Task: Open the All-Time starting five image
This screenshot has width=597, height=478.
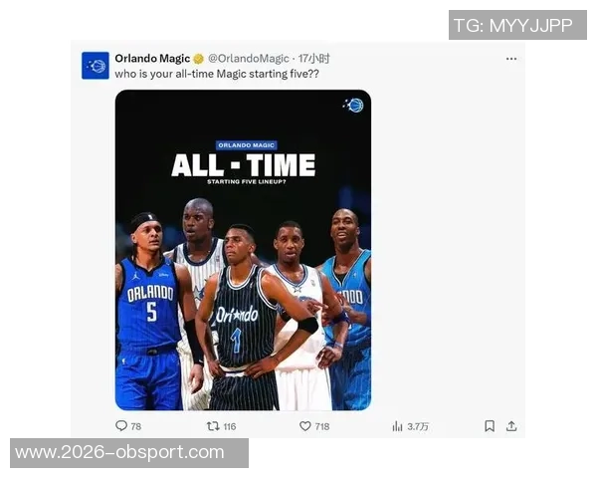Action: [x=244, y=250]
